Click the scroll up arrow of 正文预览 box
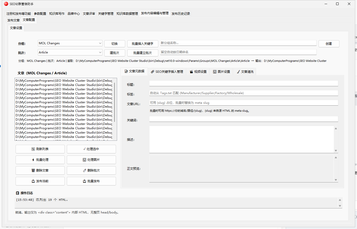Screen dimensions: 357x229 [336, 158]
